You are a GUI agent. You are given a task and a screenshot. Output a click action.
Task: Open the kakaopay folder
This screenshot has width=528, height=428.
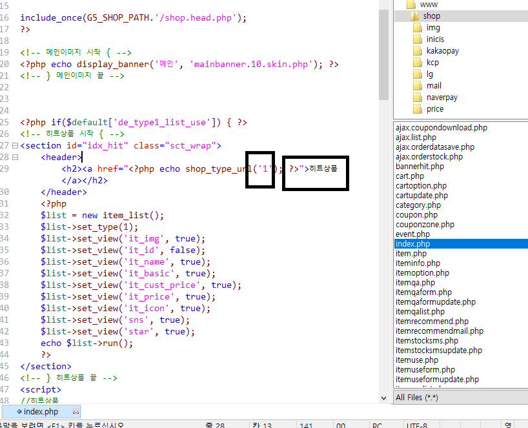click(x=442, y=51)
